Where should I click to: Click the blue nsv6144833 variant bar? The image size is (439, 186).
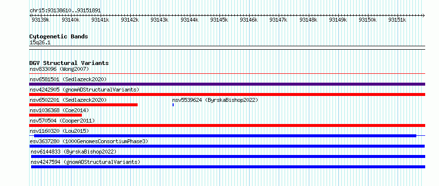point(228,156)
